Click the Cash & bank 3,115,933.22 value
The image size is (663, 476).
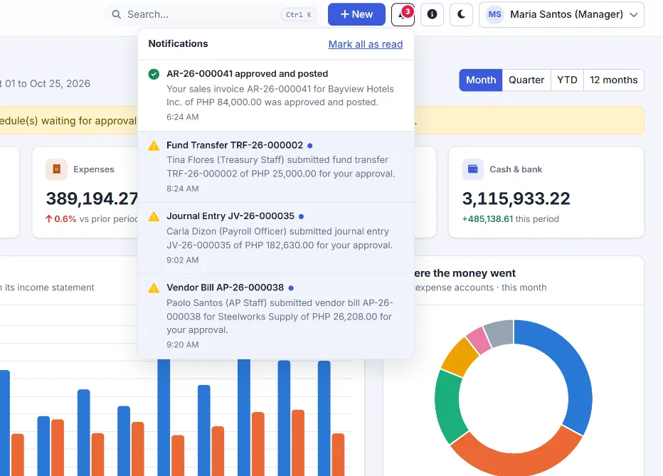516,199
